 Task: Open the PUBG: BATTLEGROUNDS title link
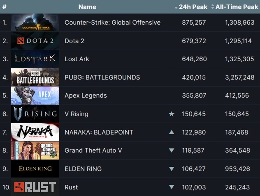[x=102, y=77]
